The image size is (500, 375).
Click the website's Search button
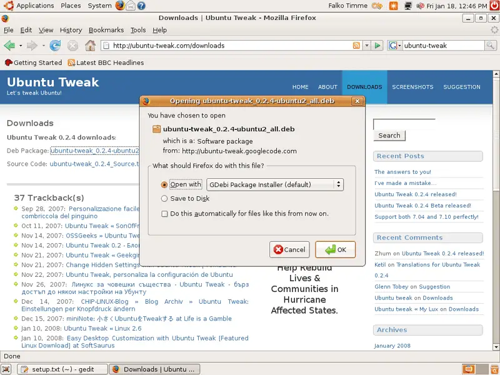[389, 136]
